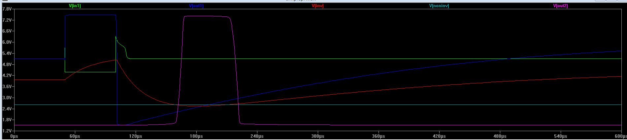Click the flat top of the blue V(out1) pulse
627x140 pixels.
[x=91, y=15]
